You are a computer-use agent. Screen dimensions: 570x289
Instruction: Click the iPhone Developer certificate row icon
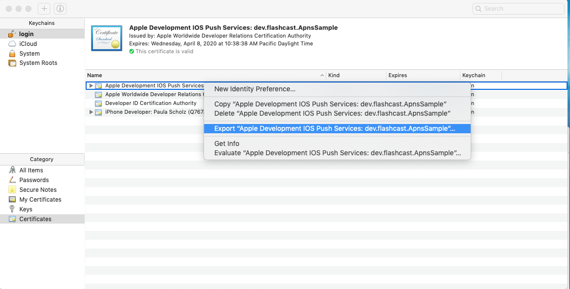click(98, 112)
